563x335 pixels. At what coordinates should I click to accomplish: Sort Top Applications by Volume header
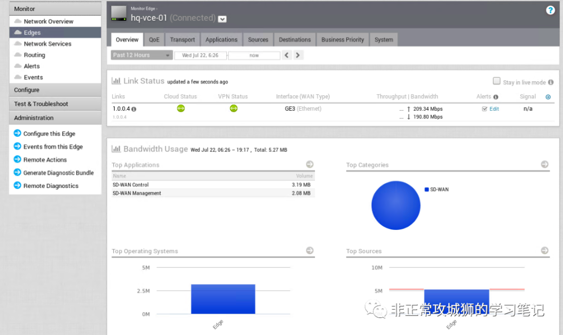point(304,176)
